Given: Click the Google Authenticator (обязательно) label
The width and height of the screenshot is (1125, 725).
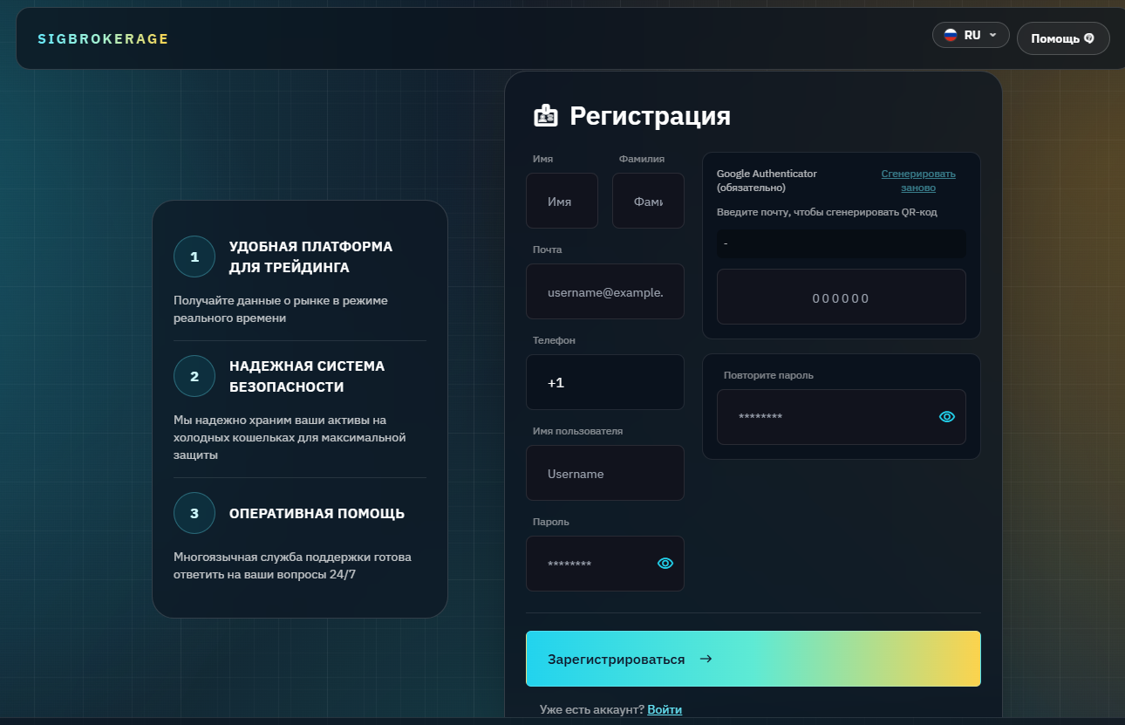Looking at the screenshot, I should pos(767,181).
